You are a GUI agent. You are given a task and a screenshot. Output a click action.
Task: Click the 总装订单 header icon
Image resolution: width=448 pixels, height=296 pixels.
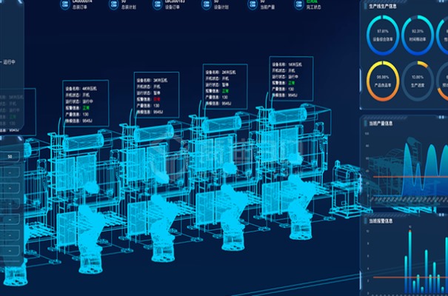65,4
